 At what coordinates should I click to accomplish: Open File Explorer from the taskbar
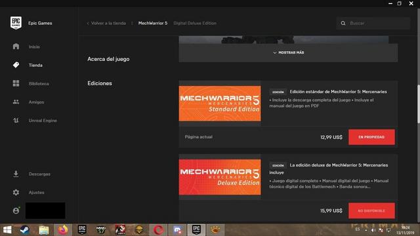[x=44, y=230]
